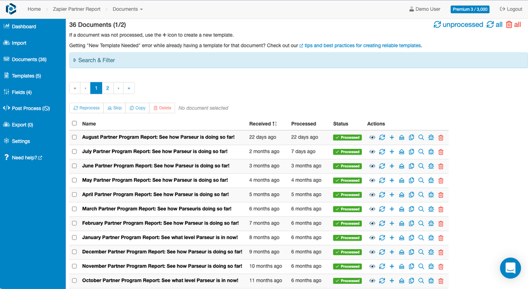Copy the April Partner Program Report
Image resolution: width=528 pixels, height=289 pixels.
(x=411, y=195)
